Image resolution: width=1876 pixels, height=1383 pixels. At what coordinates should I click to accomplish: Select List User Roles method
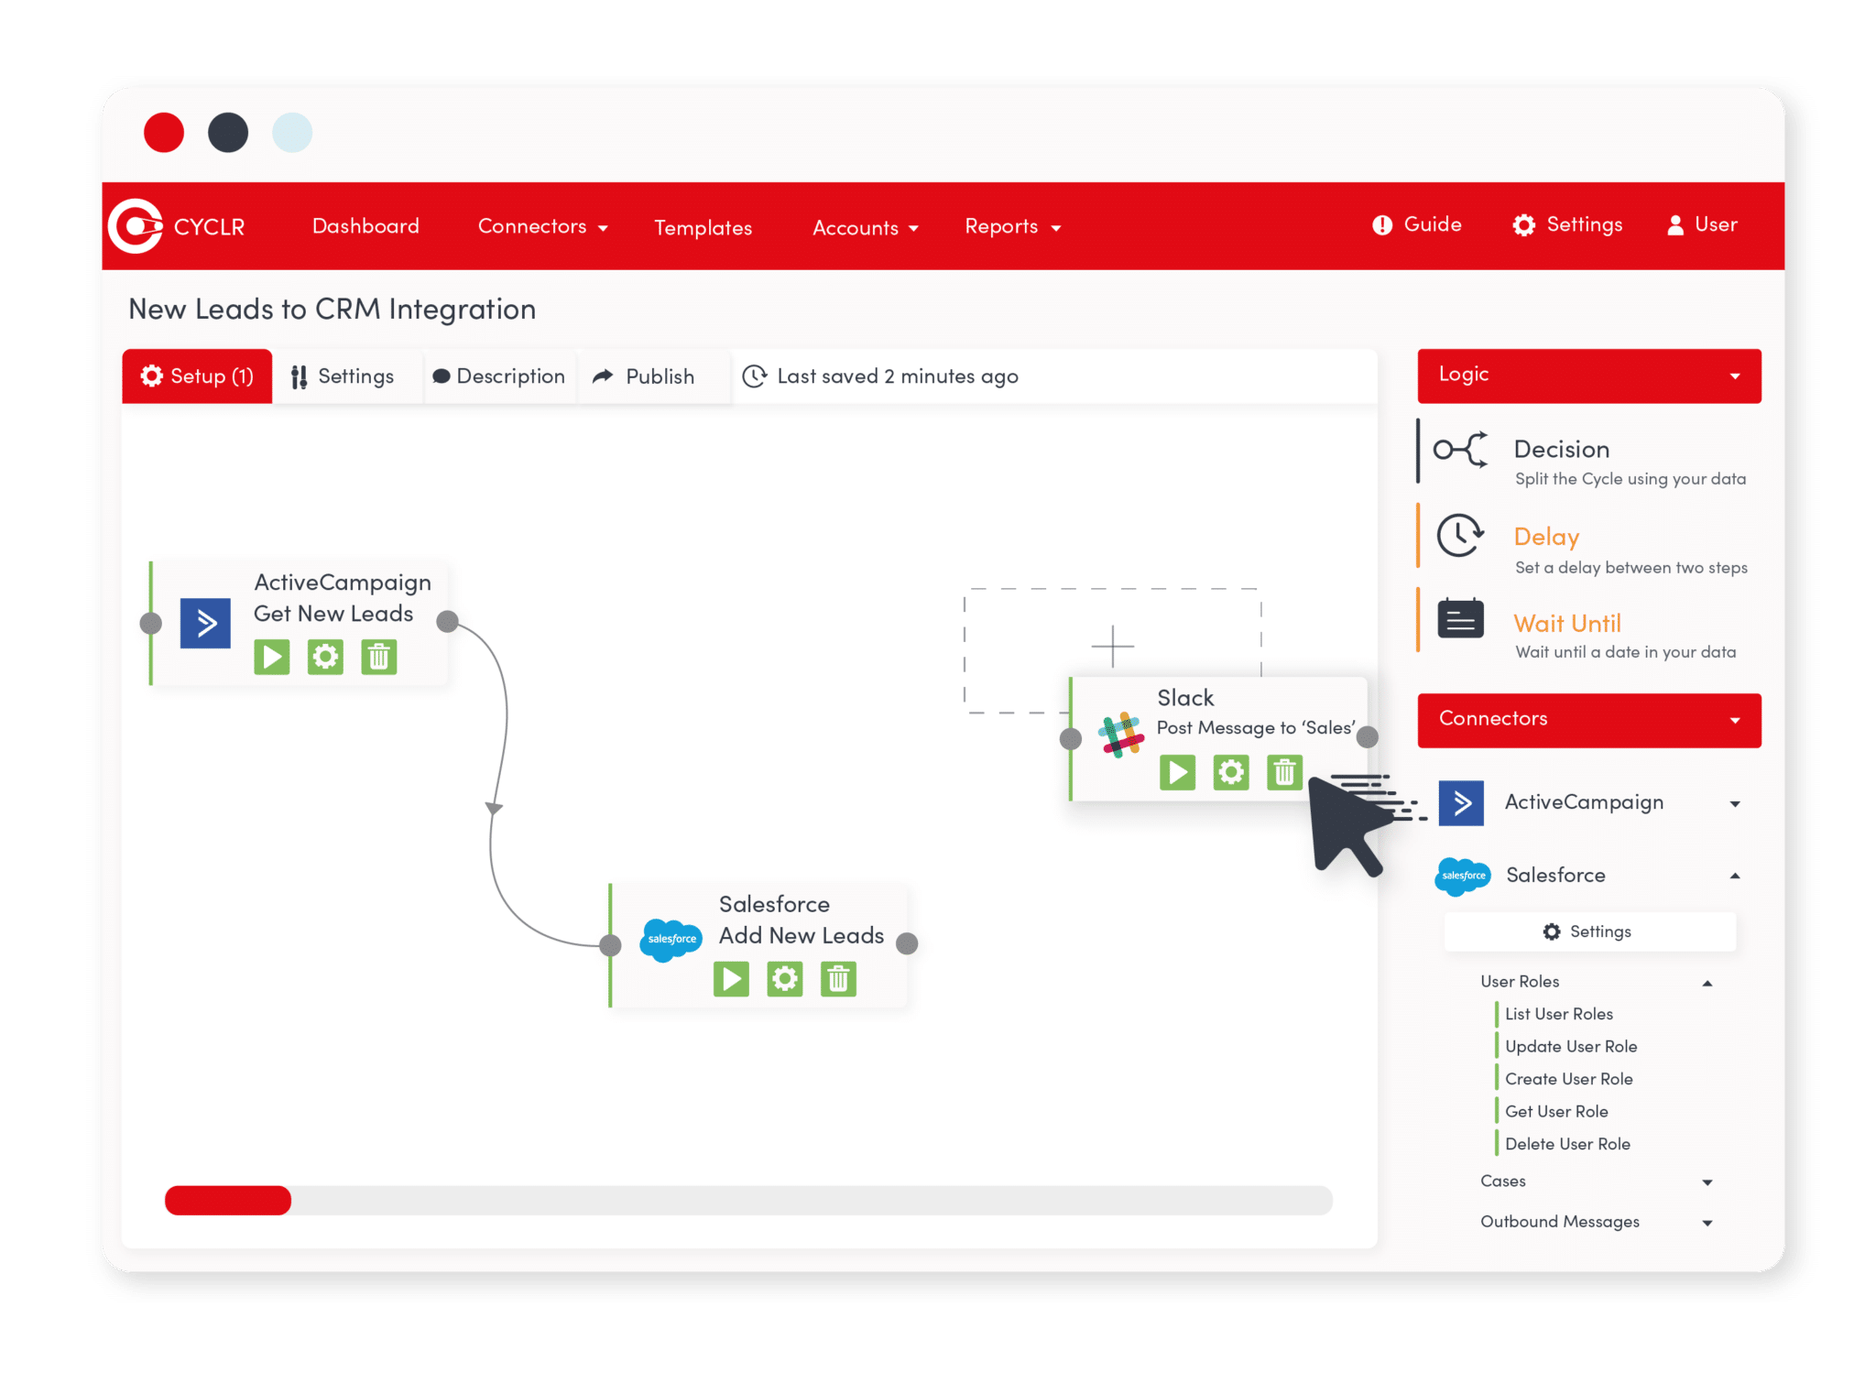pyautogui.click(x=1558, y=1014)
